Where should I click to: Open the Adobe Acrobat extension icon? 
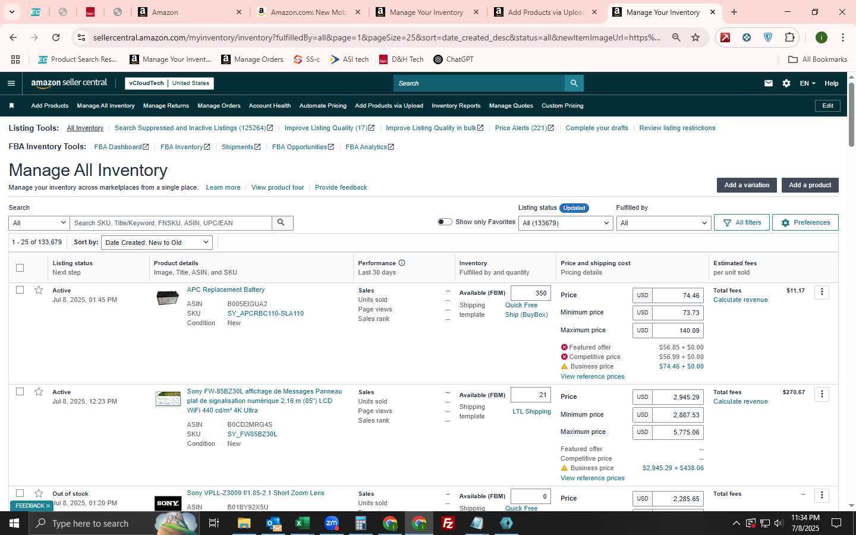click(725, 37)
